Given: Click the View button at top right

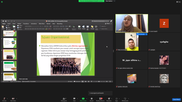Looking at the screenshot, I should pyautogui.click(x=179, y=2).
